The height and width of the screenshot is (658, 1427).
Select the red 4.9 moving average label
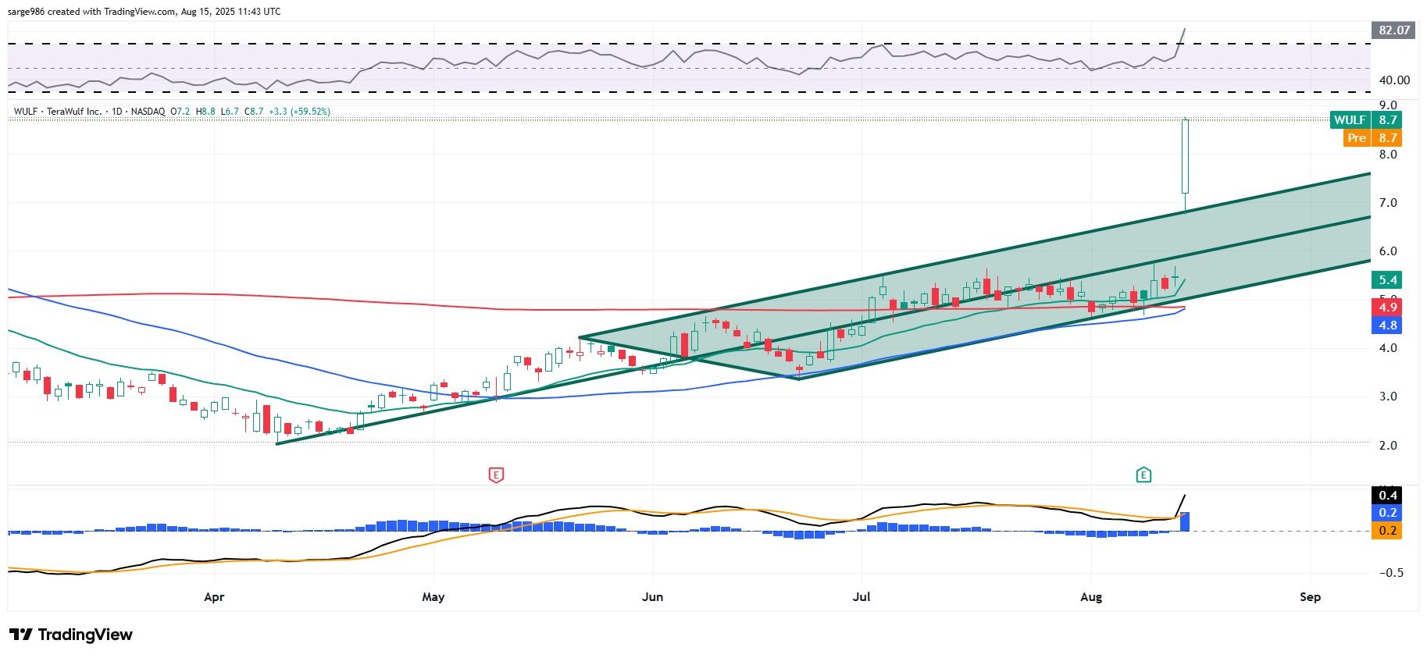click(1387, 307)
